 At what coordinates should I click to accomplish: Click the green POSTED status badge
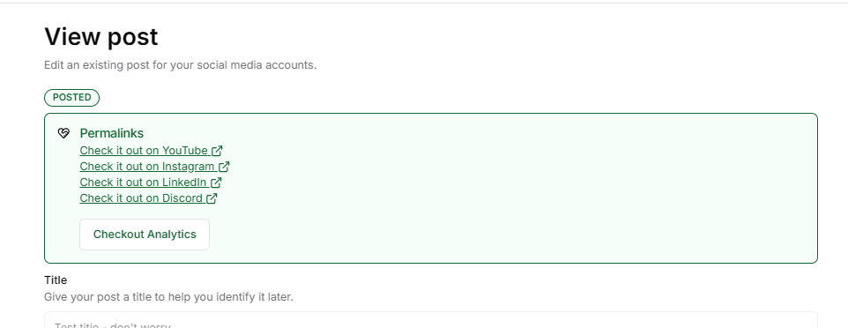(x=72, y=97)
